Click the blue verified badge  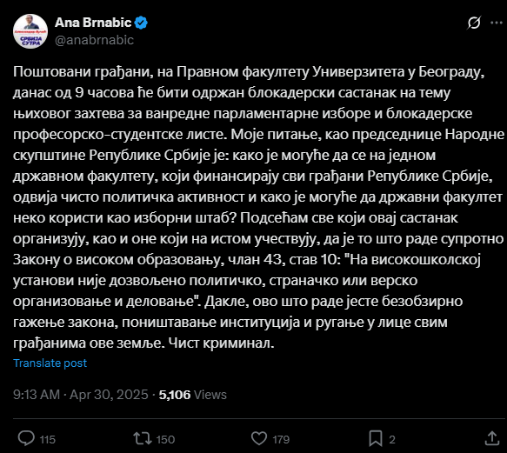[x=141, y=23]
